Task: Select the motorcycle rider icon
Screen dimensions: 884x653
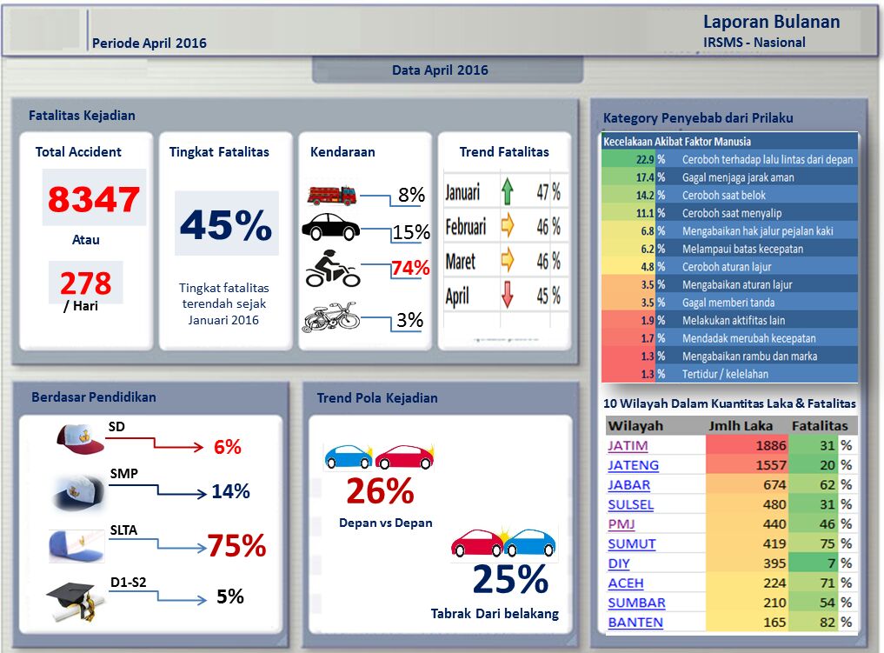Action: pyautogui.click(x=332, y=270)
